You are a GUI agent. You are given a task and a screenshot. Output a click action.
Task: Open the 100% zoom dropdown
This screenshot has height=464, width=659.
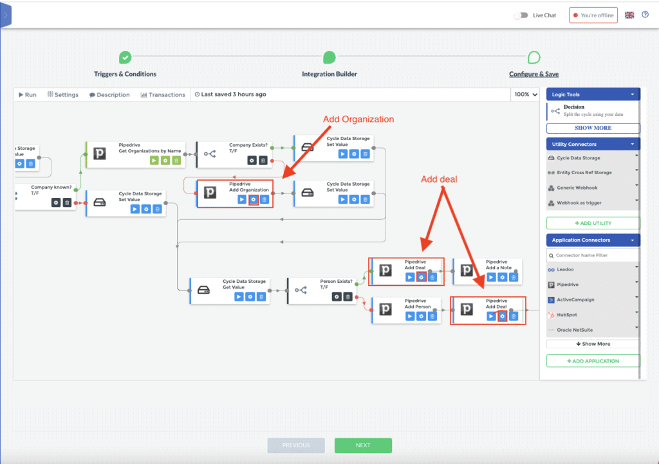(526, 94)
